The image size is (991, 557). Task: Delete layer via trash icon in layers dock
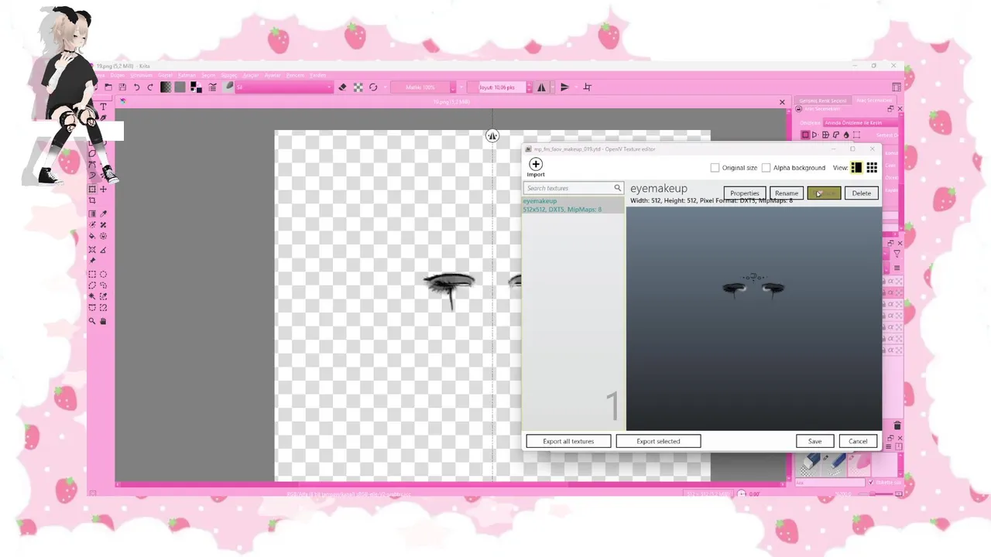(x=897, y=425)
